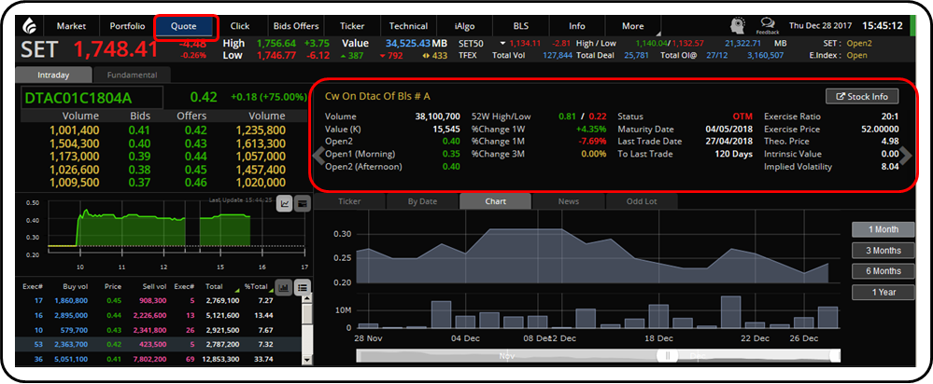This screenshot has height=384, width=933.
Task: Click bid volume 1,504,300
Action: pos(75,143)
